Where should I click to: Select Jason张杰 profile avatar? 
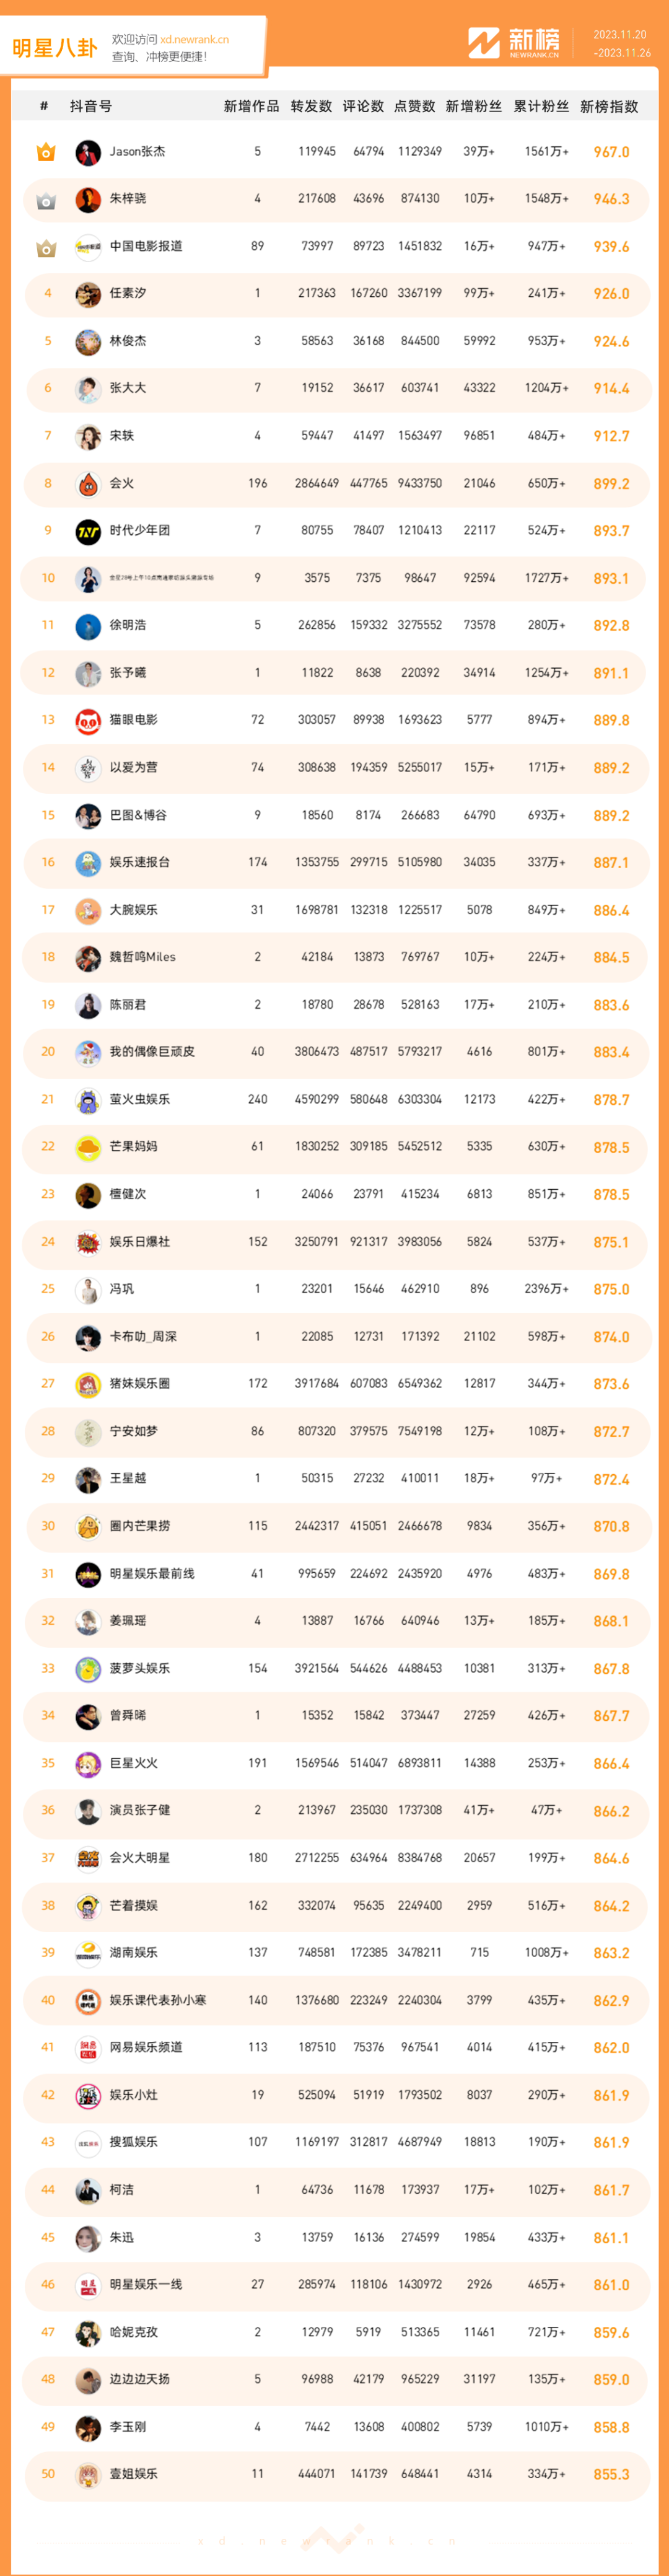[88, 152]
